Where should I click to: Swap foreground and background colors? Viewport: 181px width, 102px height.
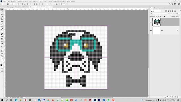pos(3,63)
